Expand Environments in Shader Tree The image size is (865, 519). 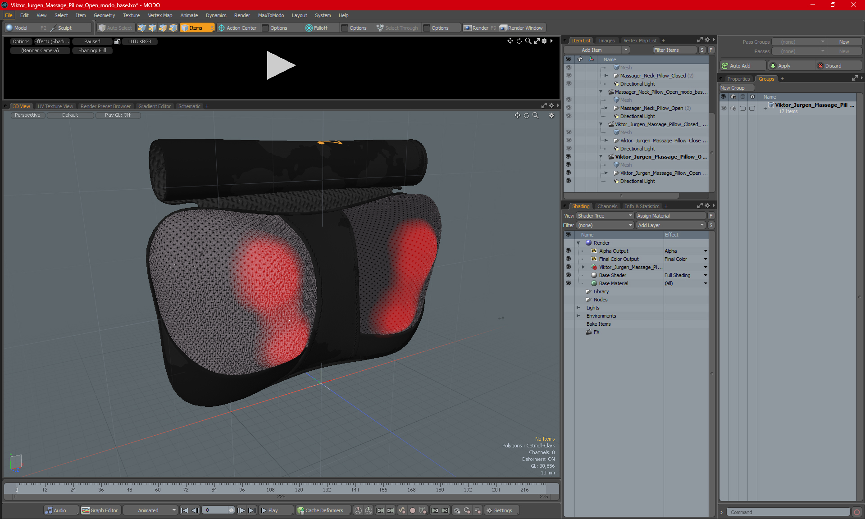pyautogui.click(x=578, y=316)
